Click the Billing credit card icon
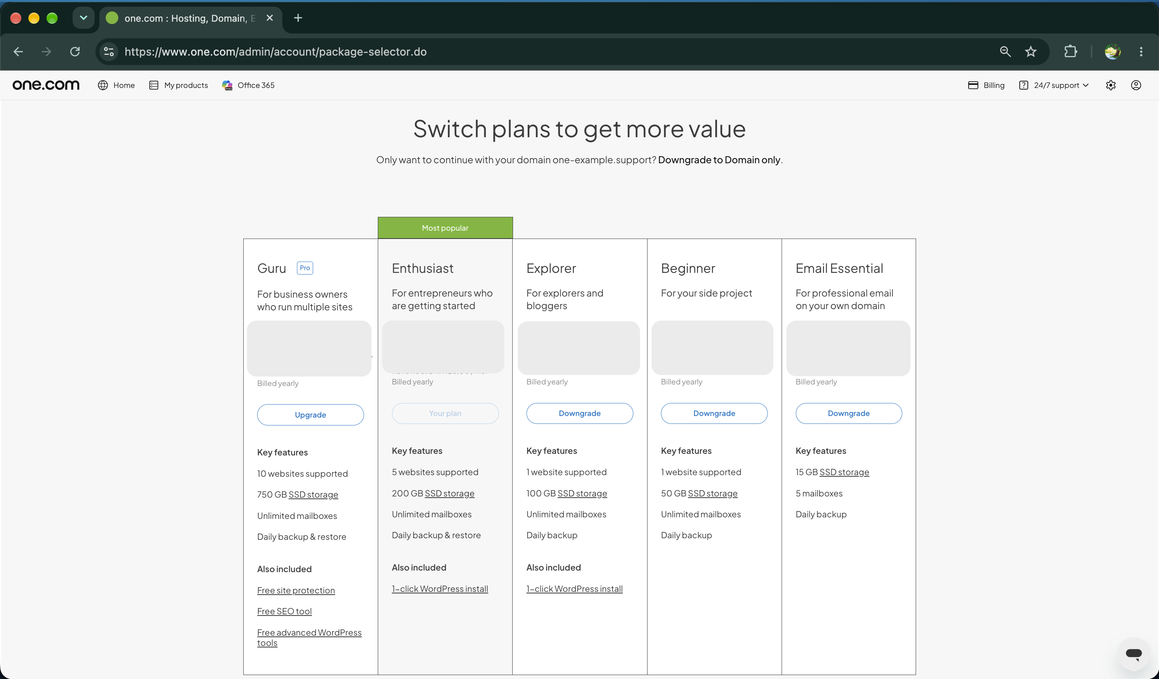The image size is (1159, 679). (973, 85)
